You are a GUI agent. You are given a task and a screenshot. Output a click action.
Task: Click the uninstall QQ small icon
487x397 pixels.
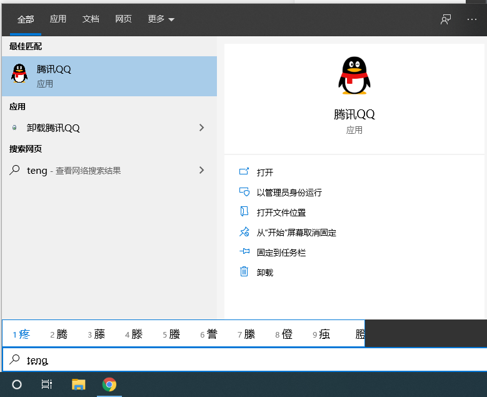click(x=14, y=128)
